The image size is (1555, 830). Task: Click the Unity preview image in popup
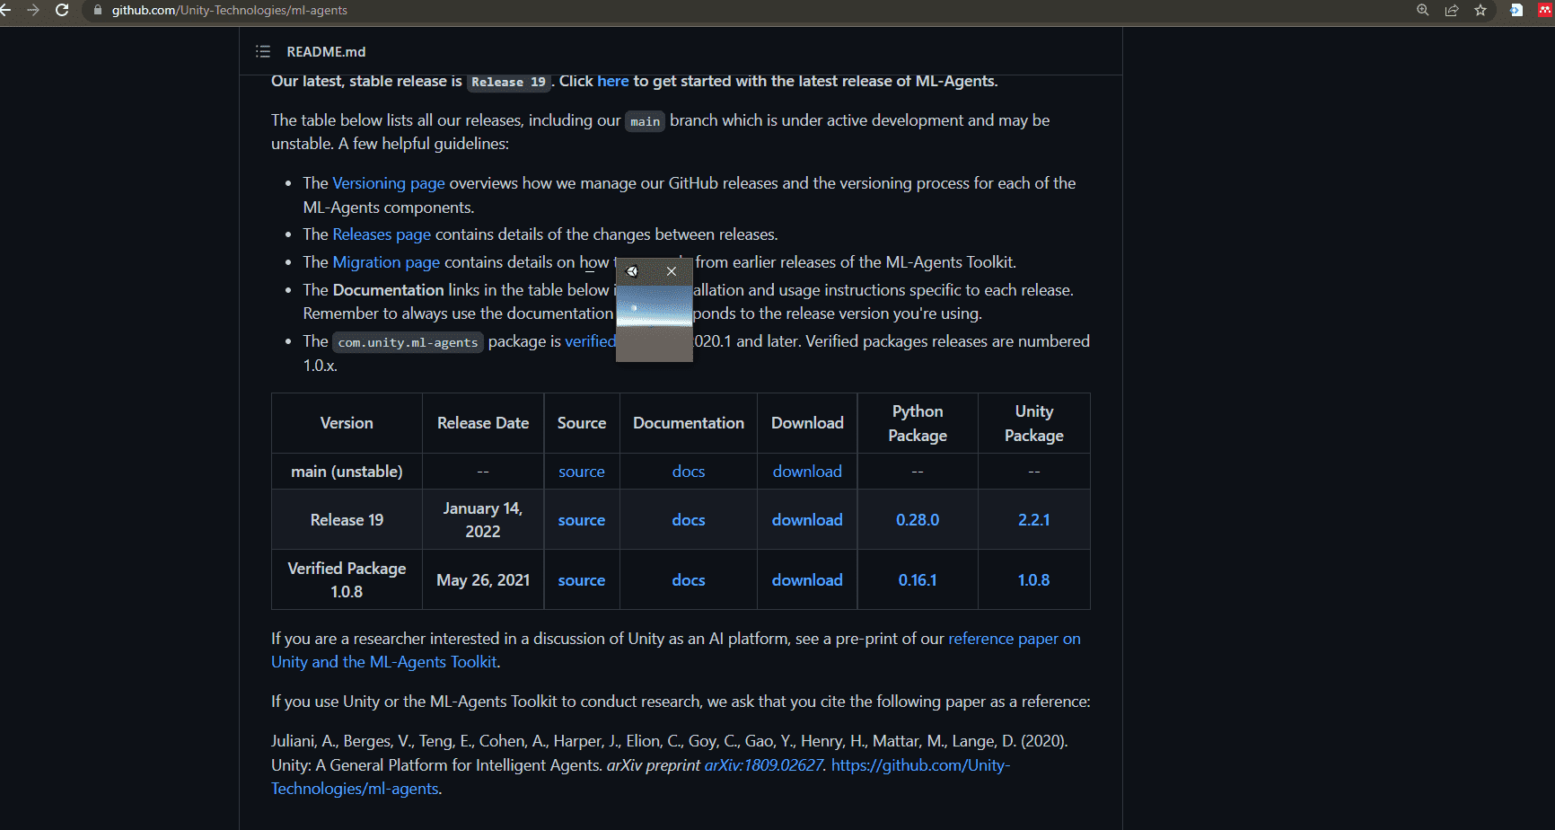pyautogui.click(x=655, y=323)
